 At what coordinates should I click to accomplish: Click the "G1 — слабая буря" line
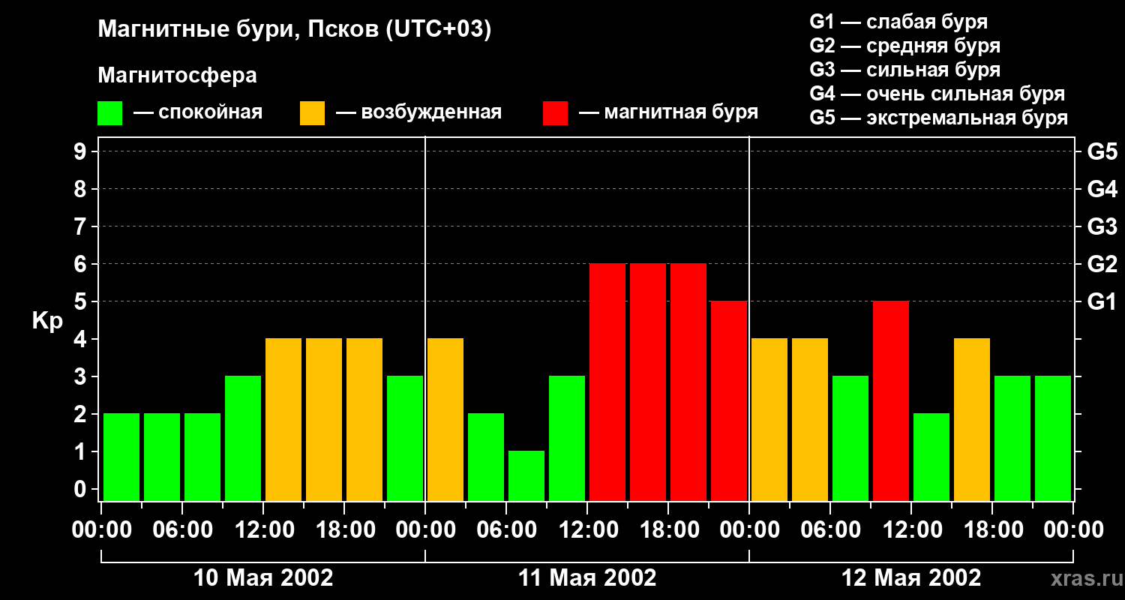click(898, 21)
